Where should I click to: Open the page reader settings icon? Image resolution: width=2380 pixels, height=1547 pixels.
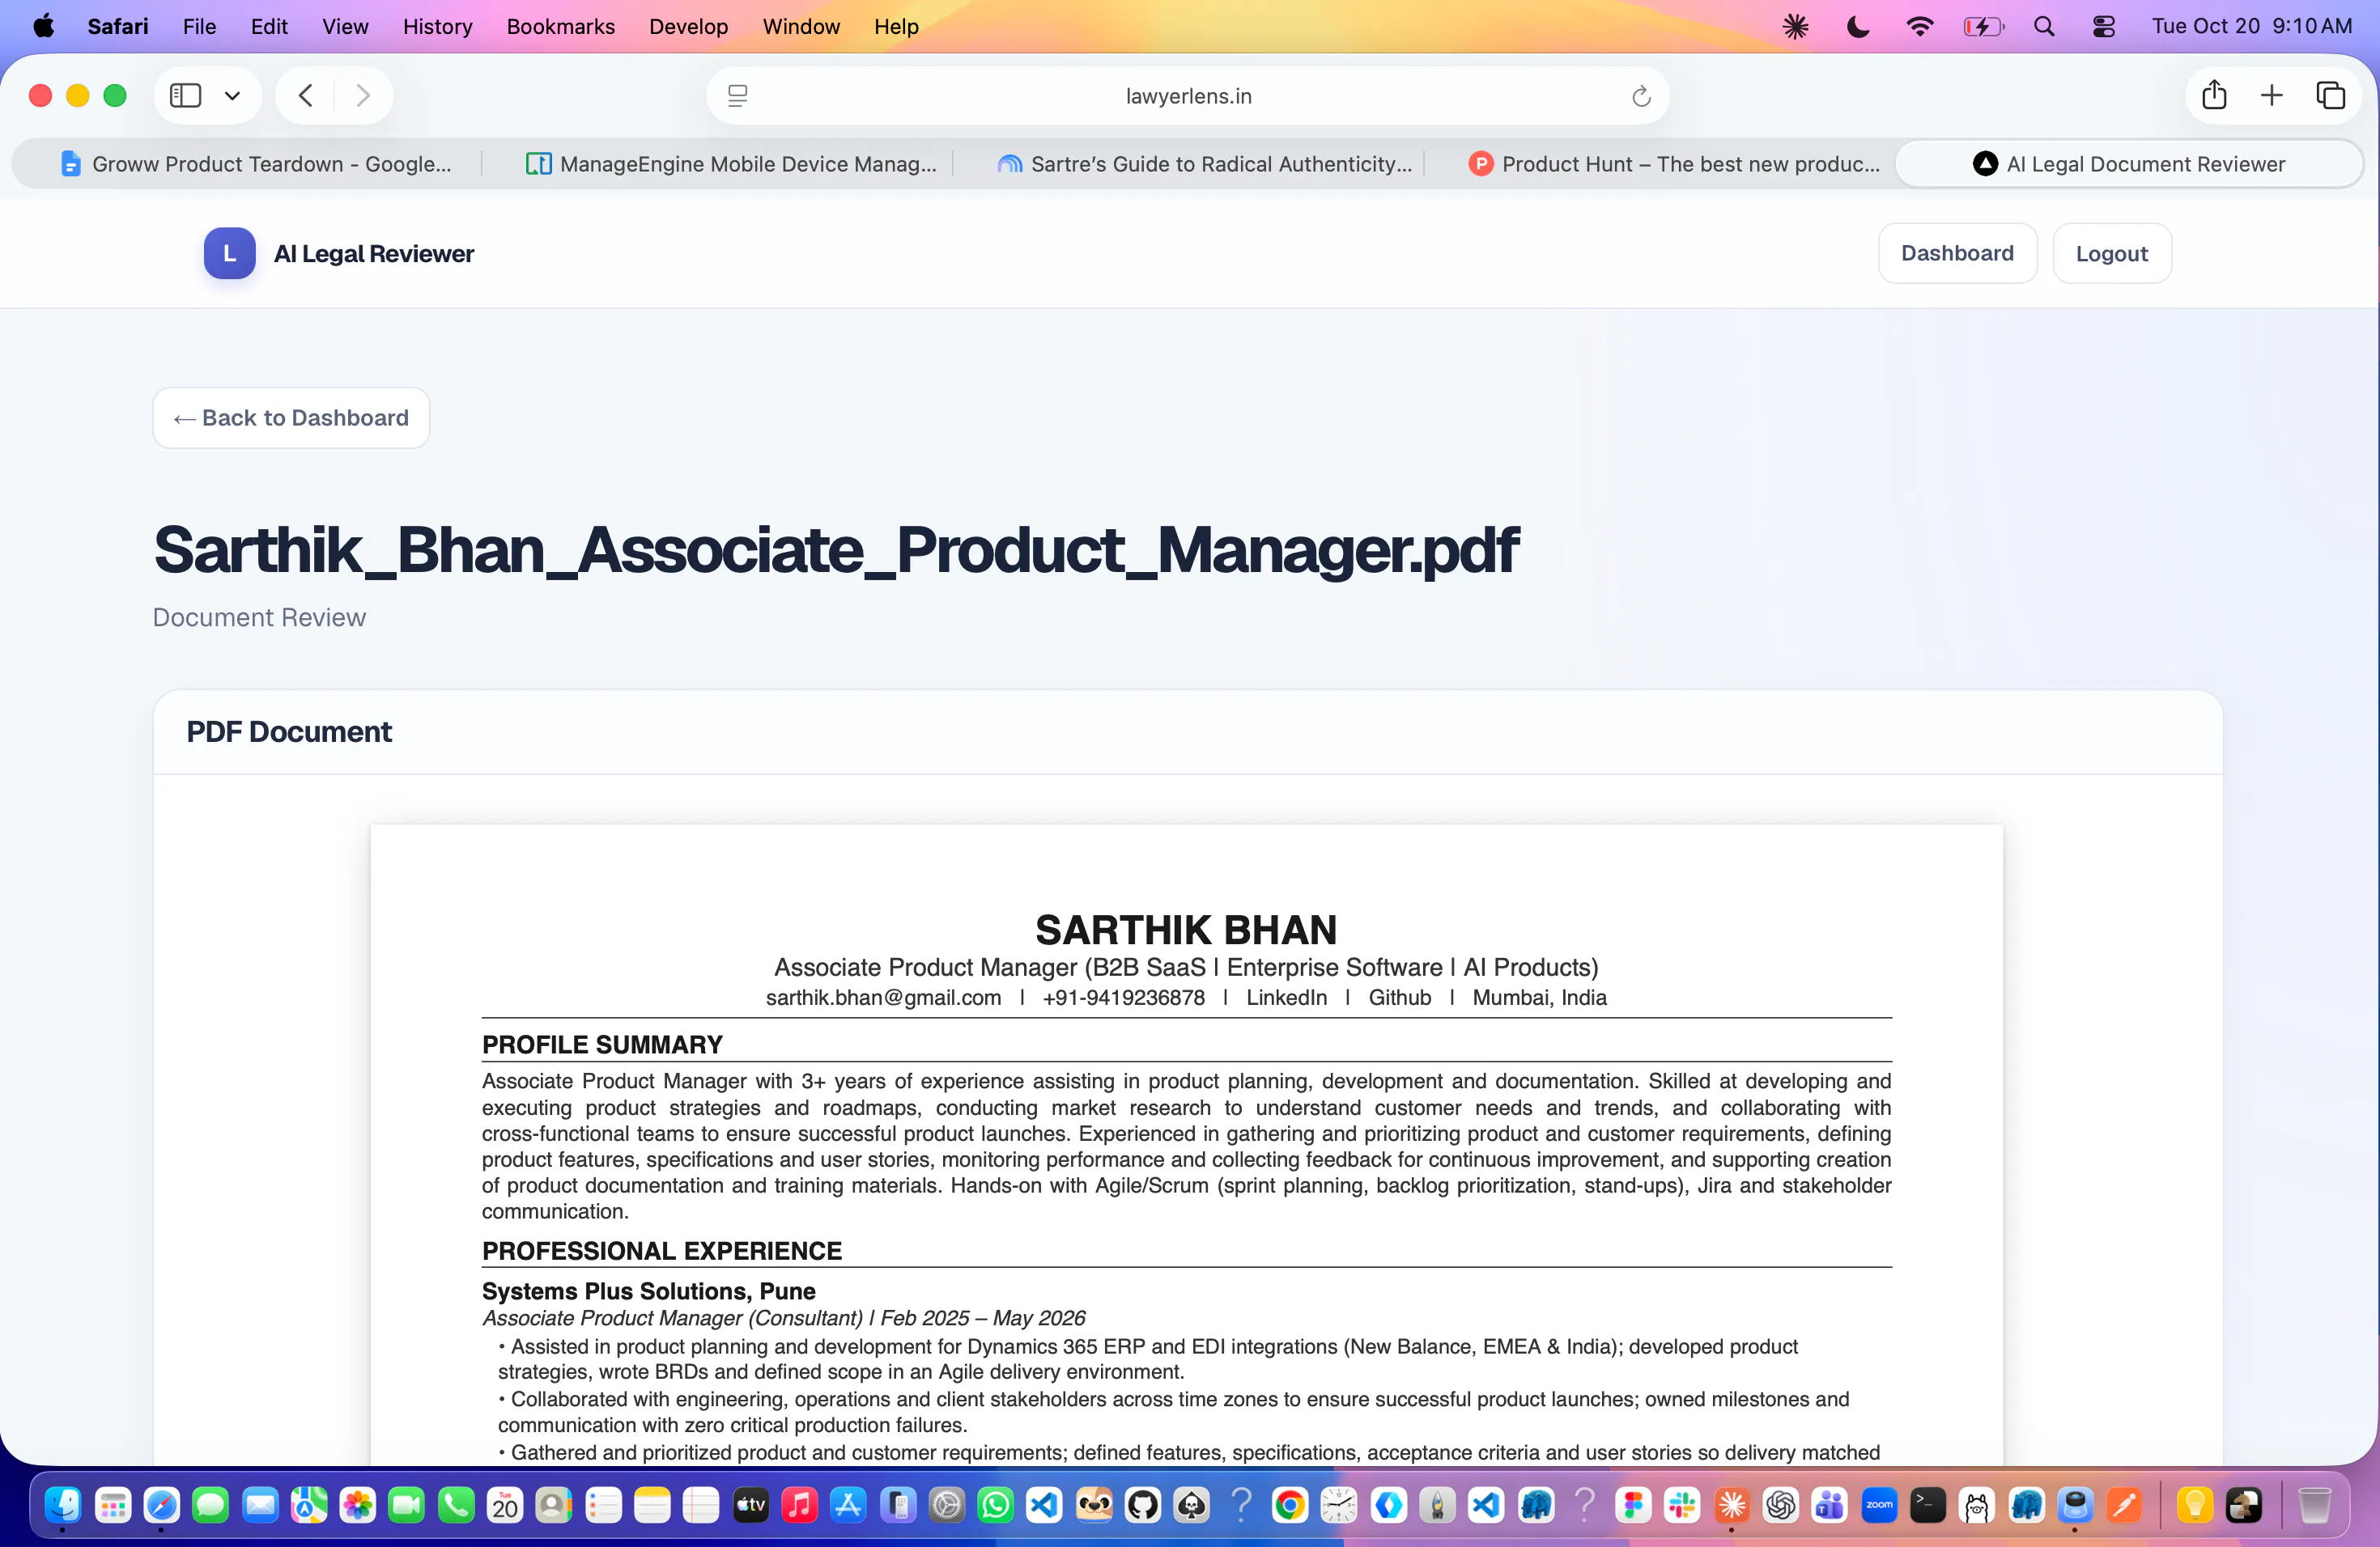tap(737, 96)
